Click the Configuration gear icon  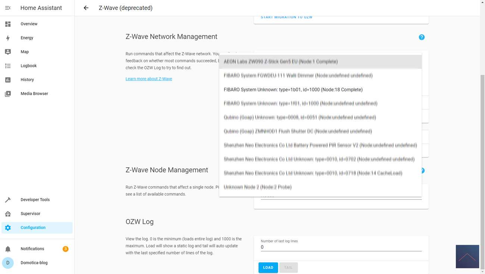click(x=8, y=228)
